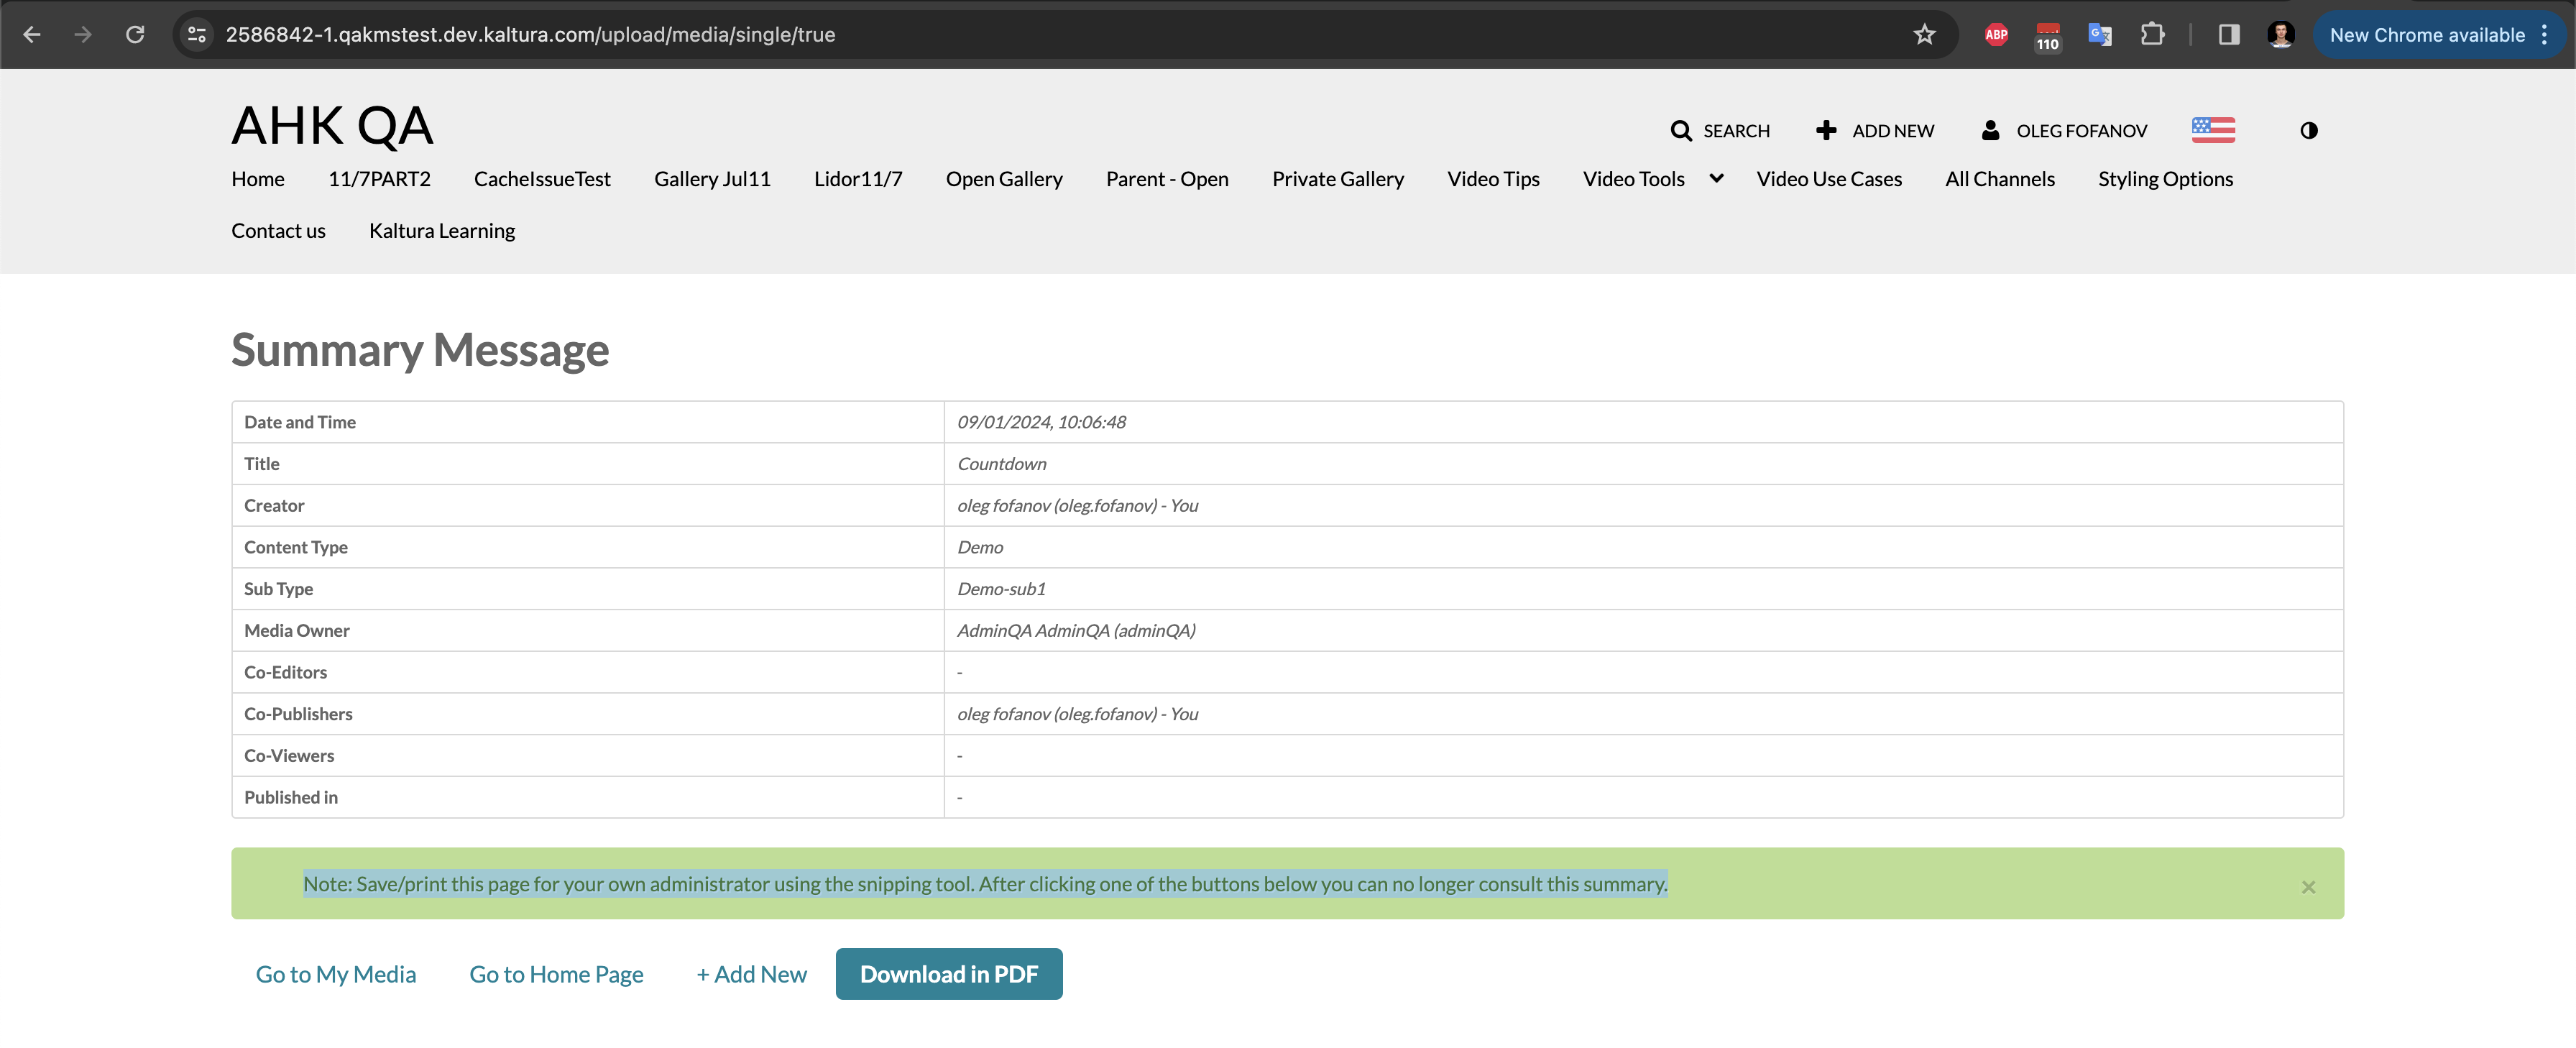Click the Download in PDF button
Screen dimensions: 2576x1048
(948, 974)
